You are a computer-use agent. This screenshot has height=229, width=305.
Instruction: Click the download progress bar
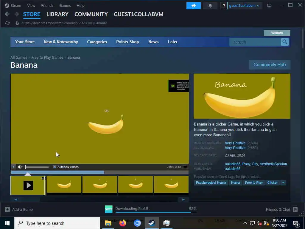(x=156, y=212)
